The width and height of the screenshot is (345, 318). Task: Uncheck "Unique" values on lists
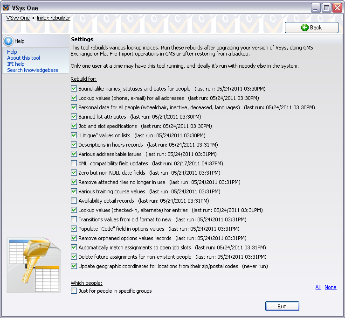(x=74, y=135)
